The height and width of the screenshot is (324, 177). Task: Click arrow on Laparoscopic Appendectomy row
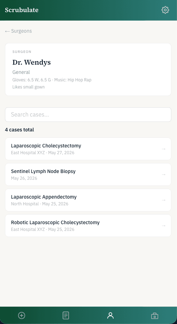(164, 200)
